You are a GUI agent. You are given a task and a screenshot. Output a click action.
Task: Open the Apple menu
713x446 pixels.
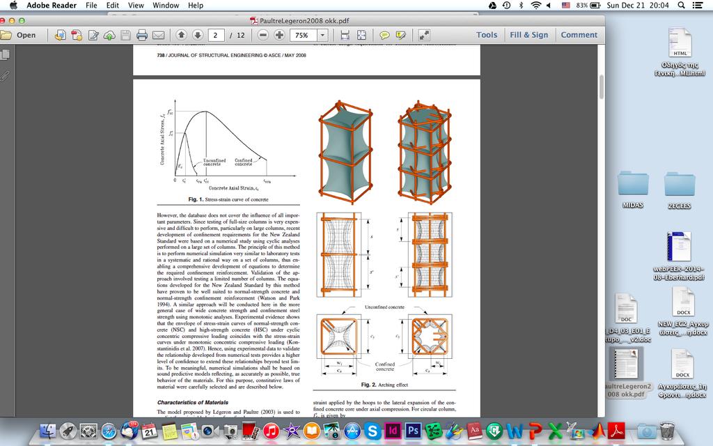[x=14, y=6]
